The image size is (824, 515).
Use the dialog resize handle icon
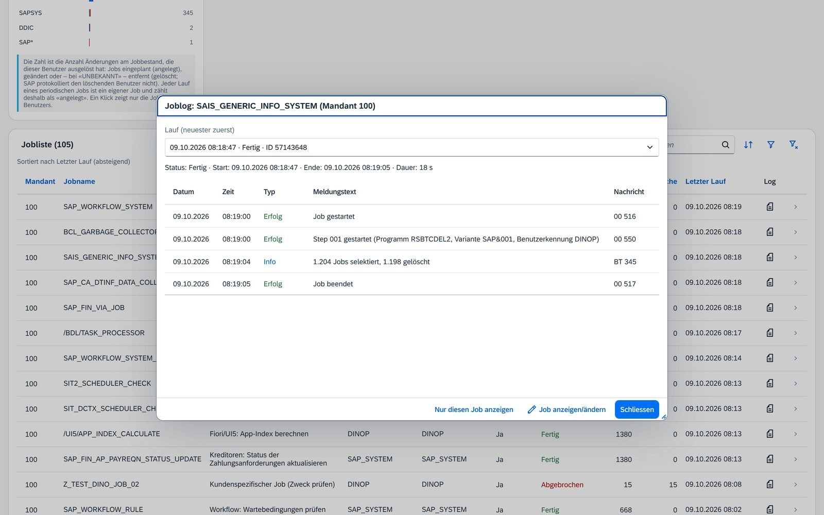(663, 417)
